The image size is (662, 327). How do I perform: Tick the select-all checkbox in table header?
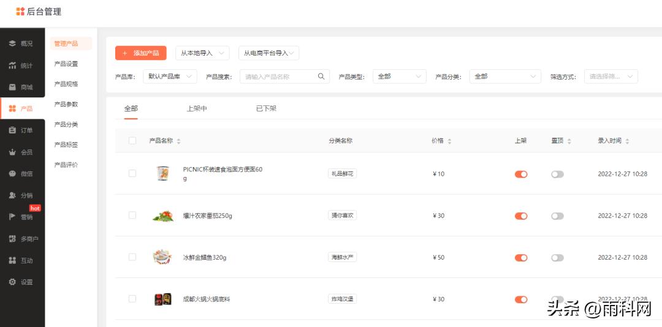(132, 140)
